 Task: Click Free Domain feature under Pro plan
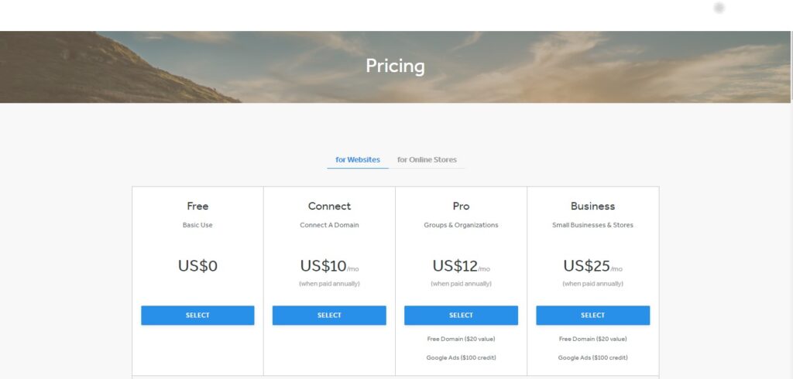pyautogui.click(x=461, y=339)
